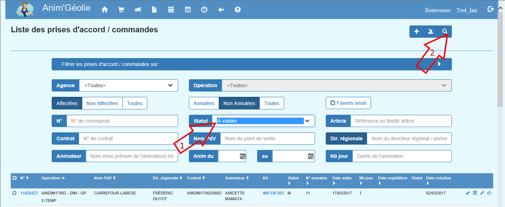Click the N° de commande input field
The height and width of the screenshot is (207, 505).
tap(122, 121)
